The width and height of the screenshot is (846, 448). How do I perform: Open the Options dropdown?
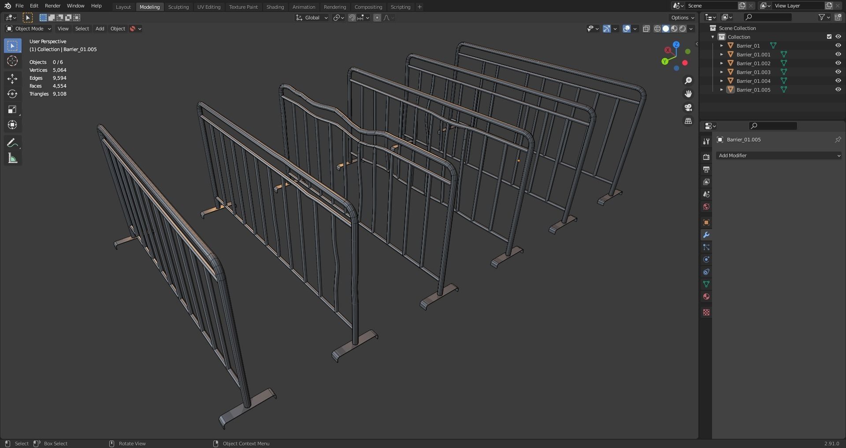click(x=682, y=18)
